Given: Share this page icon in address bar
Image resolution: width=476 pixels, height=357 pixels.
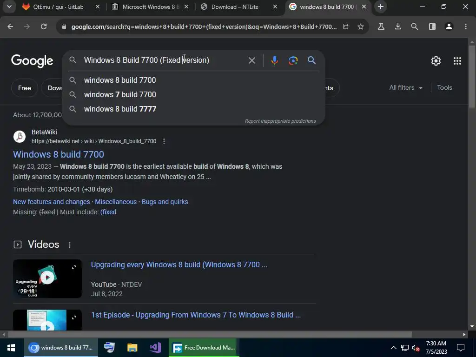Looking at the screenshot, I should coord(346,26).
